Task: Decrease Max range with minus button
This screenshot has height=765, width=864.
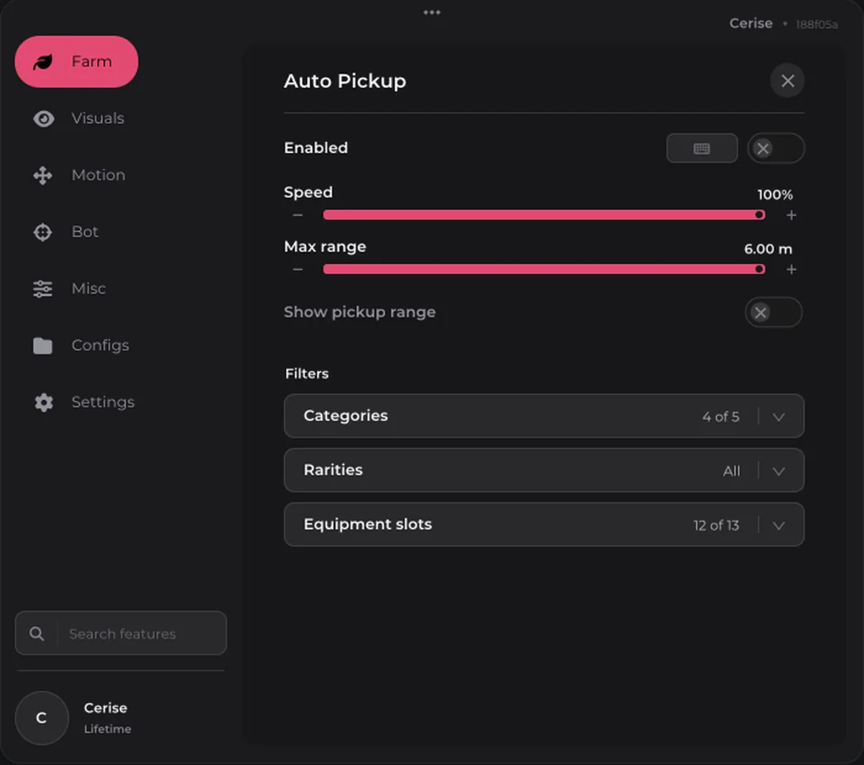Action: click(x=298, y=269)
